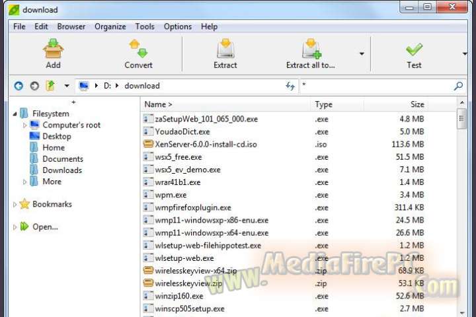Collapse the Filesystem tree node
The height and width of the screenshot is (317, 476).
click(15, 114)
